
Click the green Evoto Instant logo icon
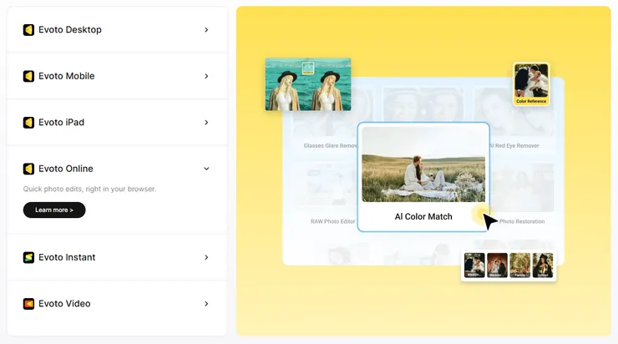(x=28, y=257)
